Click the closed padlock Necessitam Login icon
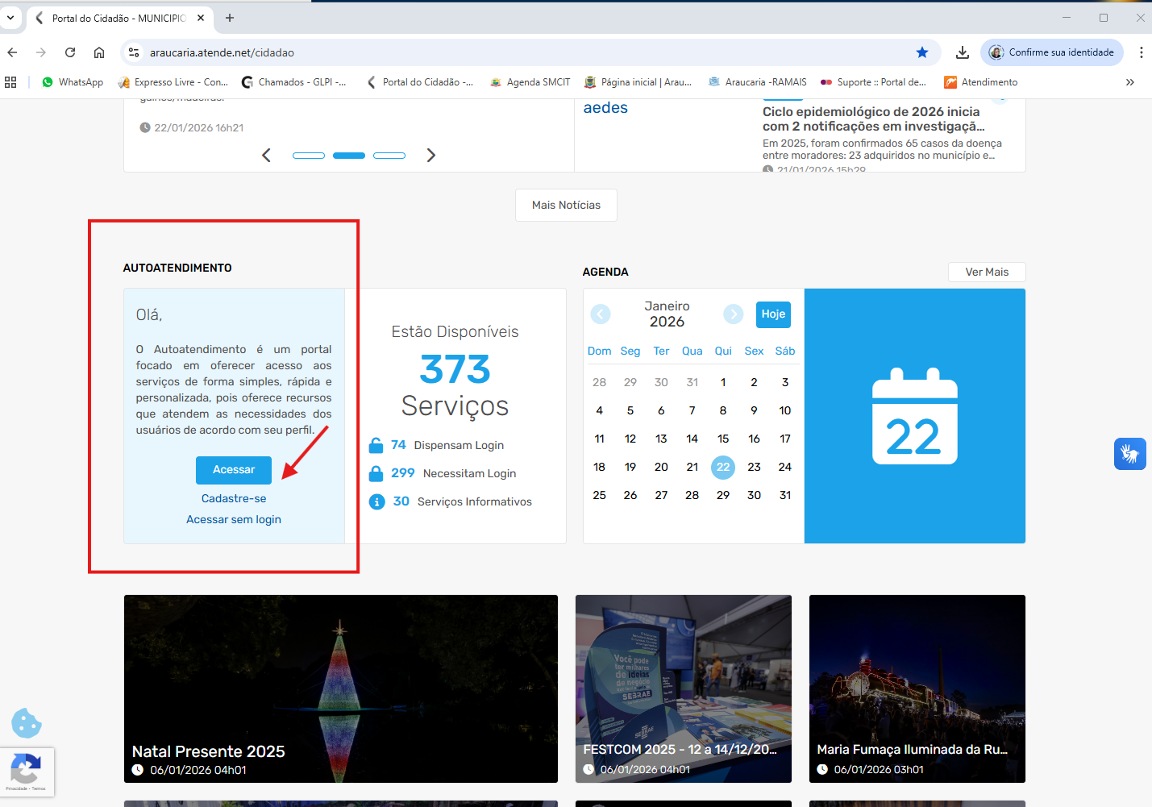The height and width of the screenshot is (807, 1152). click(376, 473)
